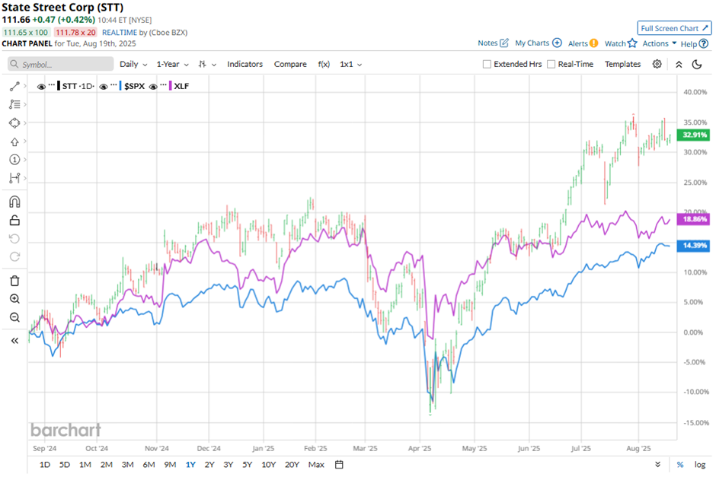Open the Indicators menu

pos(245,65)
